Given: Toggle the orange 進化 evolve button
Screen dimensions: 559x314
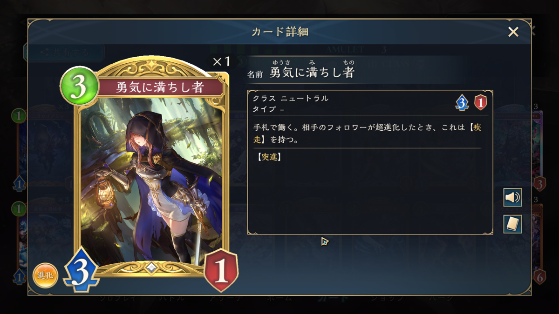Looking at the screenshot, I should [45, 275].
